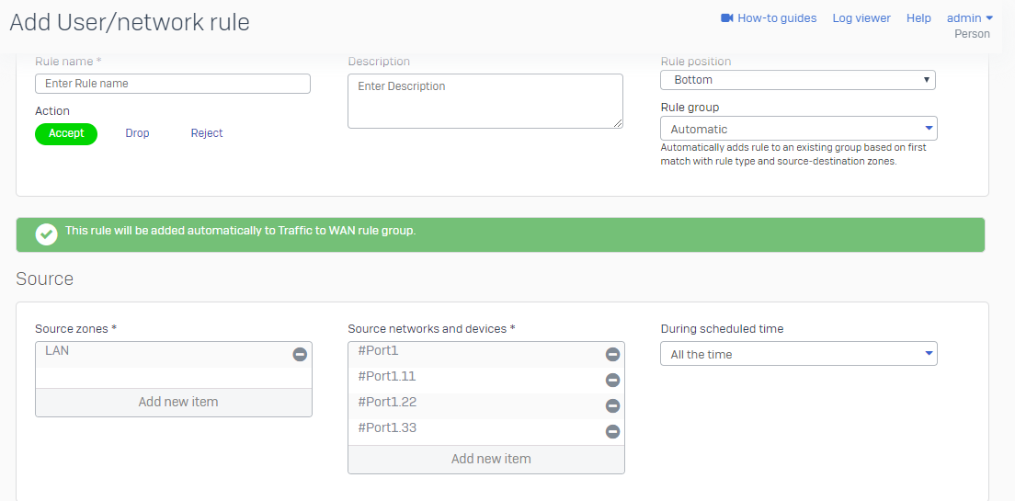The image size is (1015, 501).
Task: Select the Reject action
Action: 207,133
